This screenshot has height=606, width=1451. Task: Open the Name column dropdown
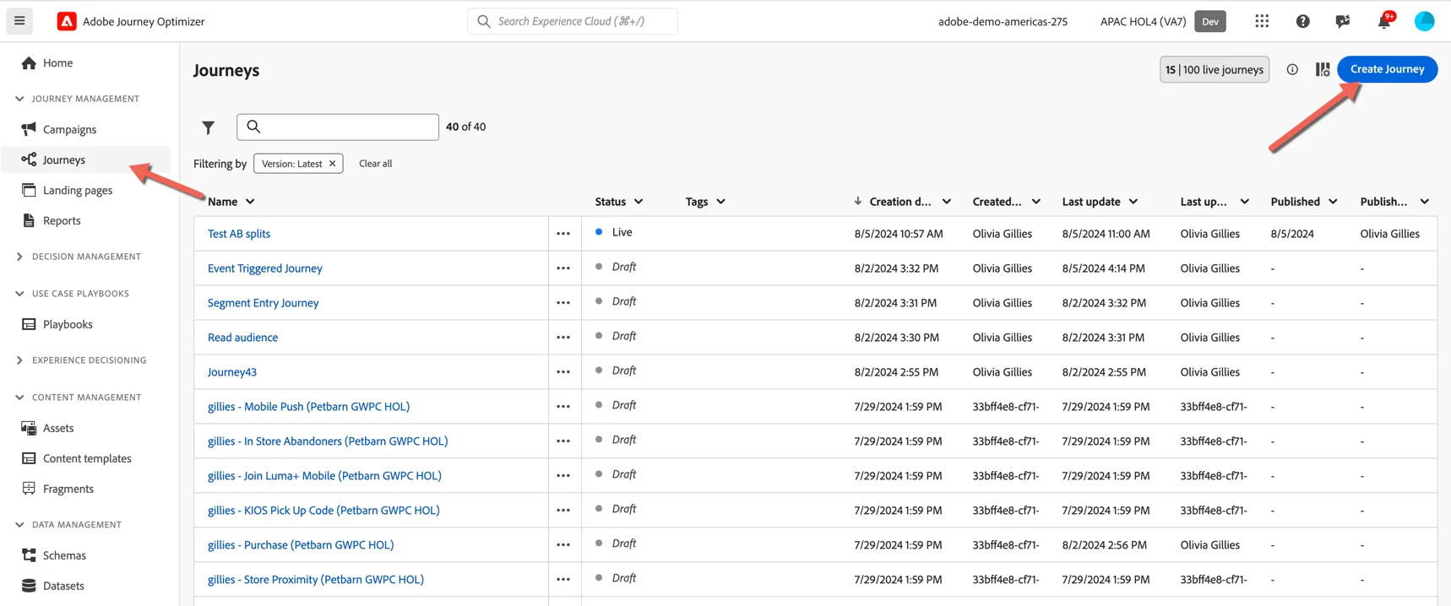pyautogui.click(x=250, y=202)
